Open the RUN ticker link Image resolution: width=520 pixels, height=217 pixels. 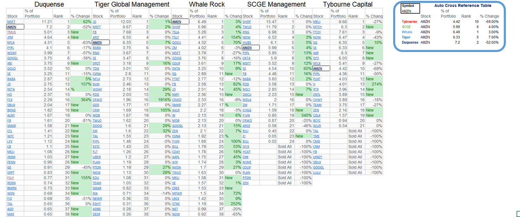96,84
